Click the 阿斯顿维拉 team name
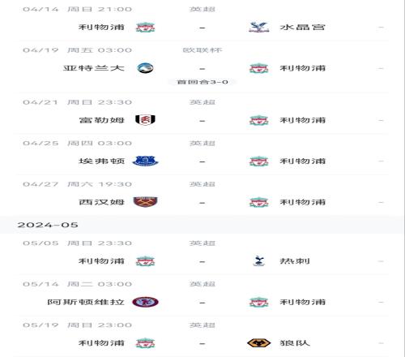 [86, 302]
